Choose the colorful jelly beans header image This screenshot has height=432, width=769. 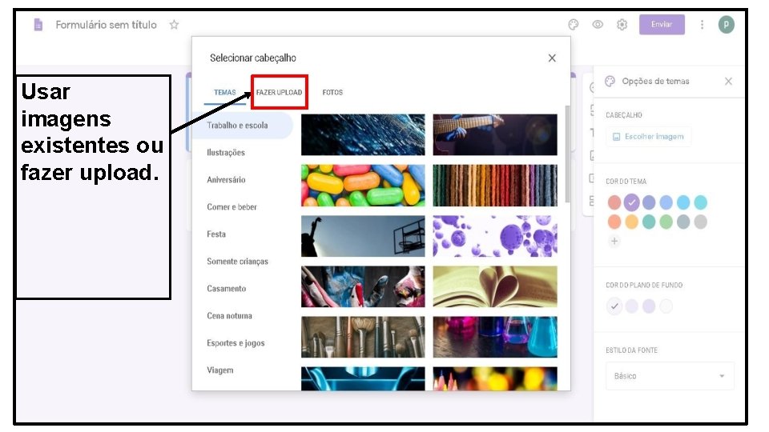pyautogui.click(x=363, y=185)
